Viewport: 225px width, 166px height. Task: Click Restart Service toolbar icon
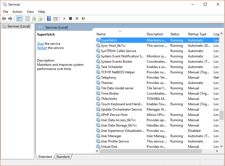pyautogui.click(x=84, y=18)
